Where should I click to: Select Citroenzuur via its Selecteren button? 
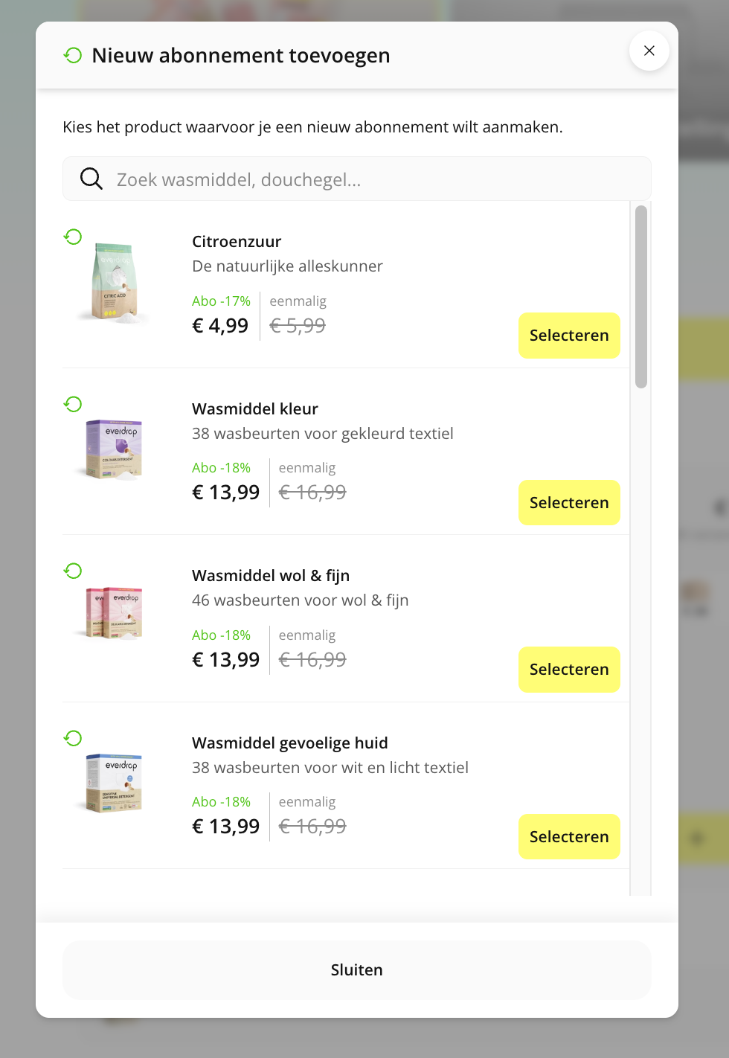[568, 336]
